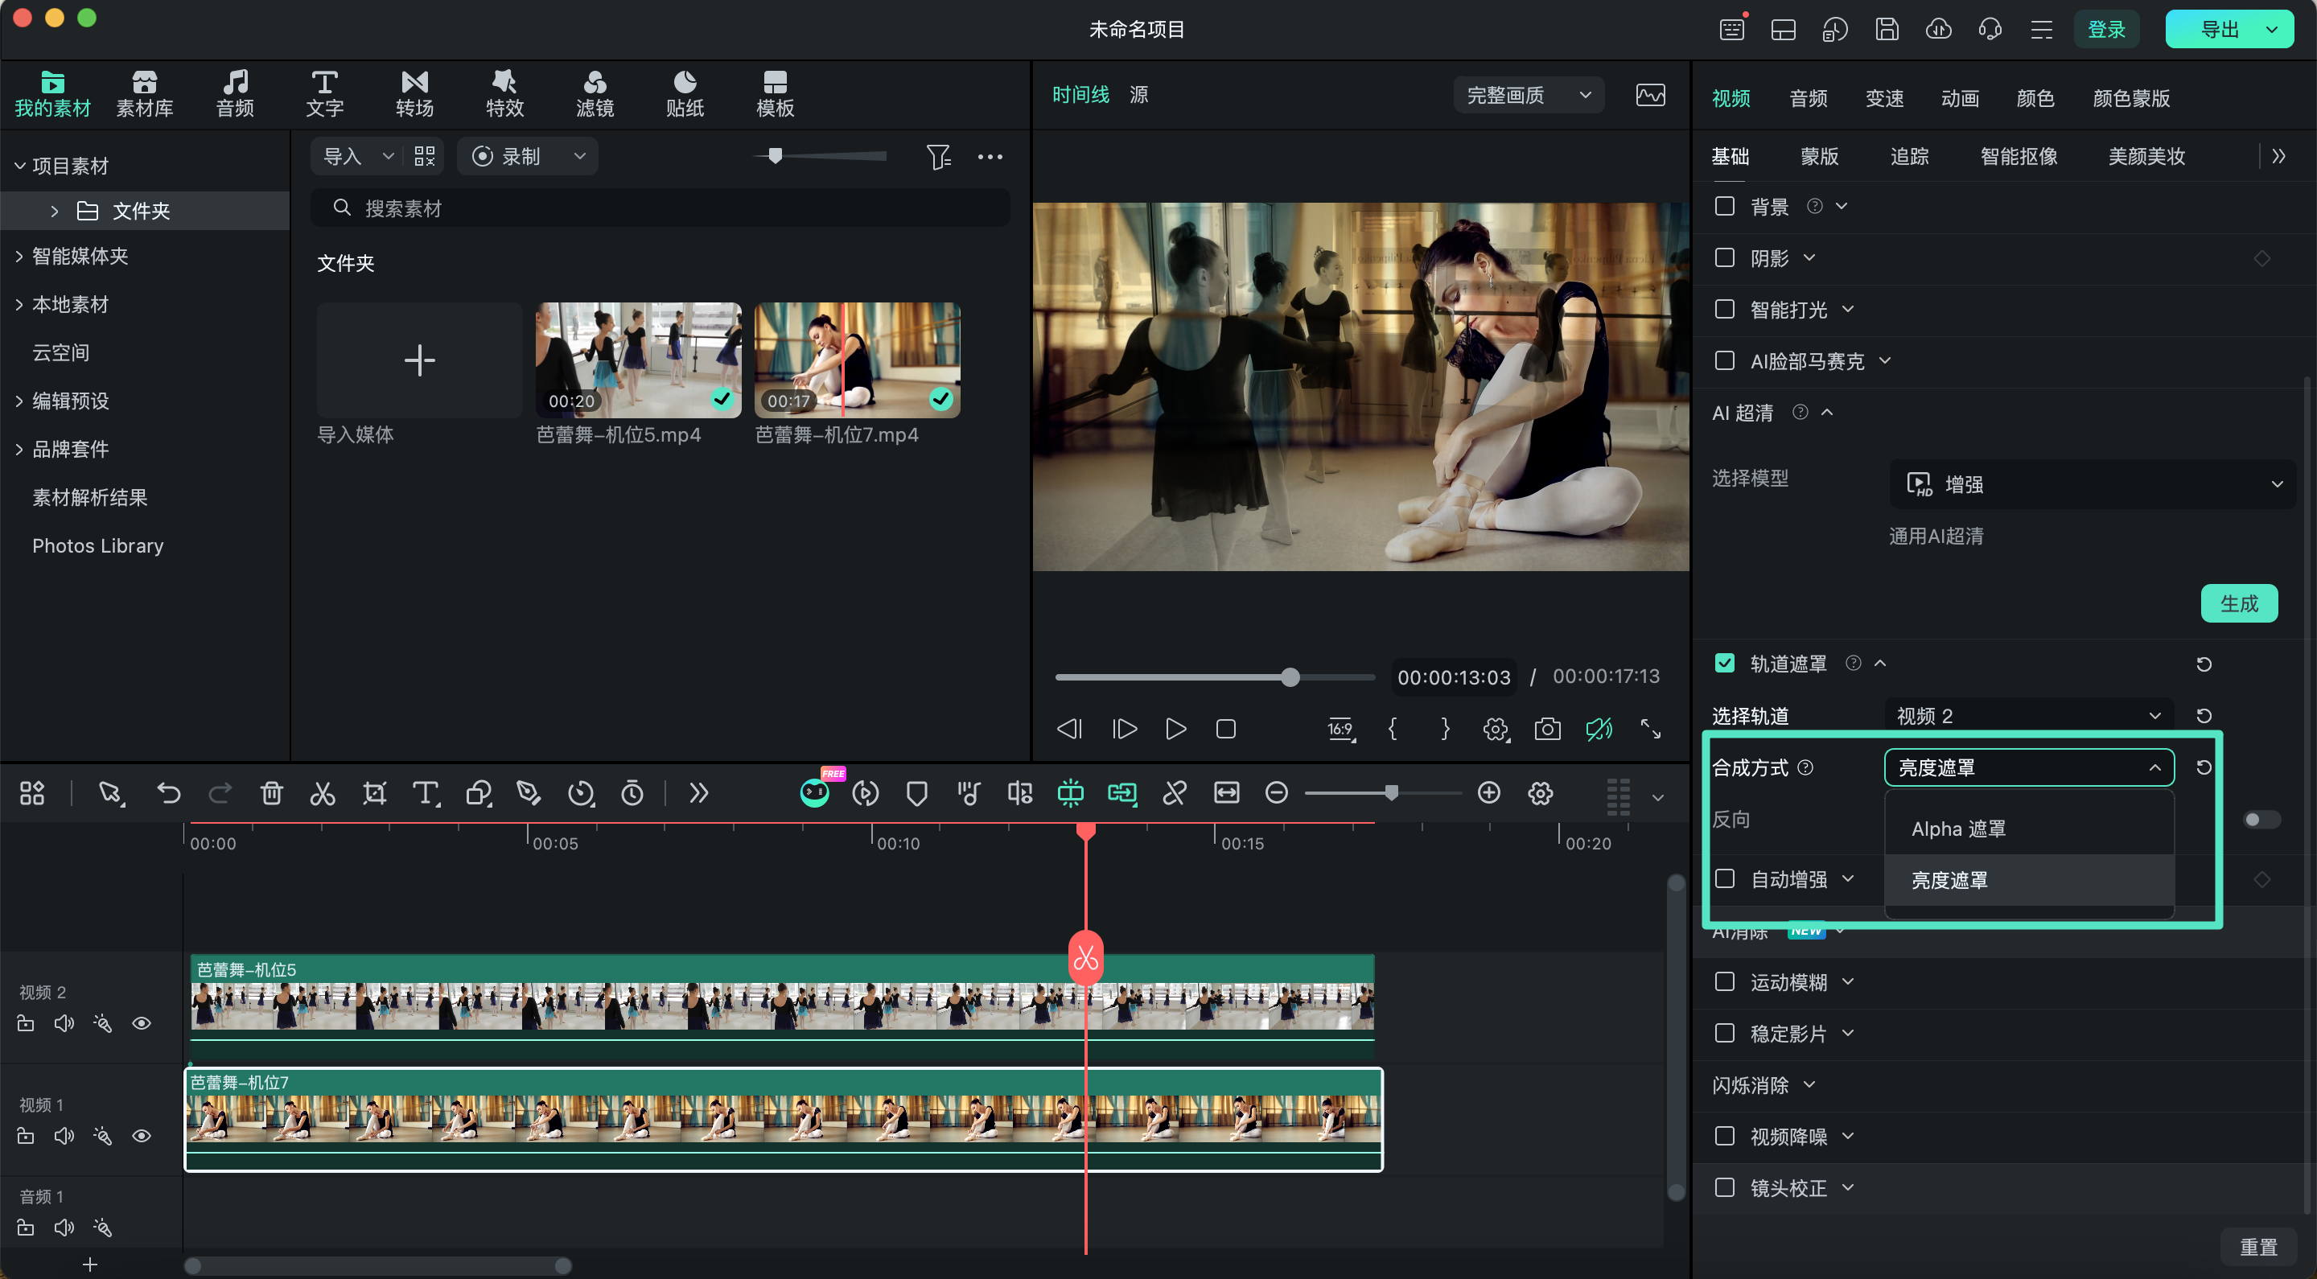Click the scope waveform icon above preview
2317x1279 pixels.
(x=1651, y=96)
